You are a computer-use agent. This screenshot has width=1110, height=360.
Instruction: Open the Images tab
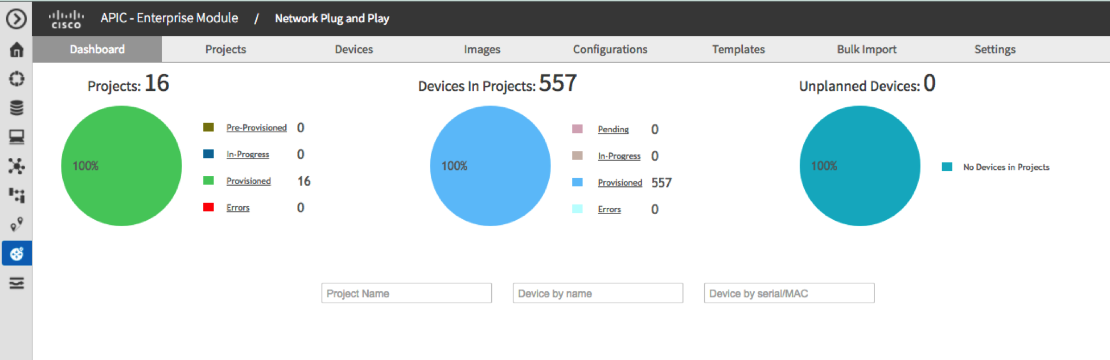point(482,49)
